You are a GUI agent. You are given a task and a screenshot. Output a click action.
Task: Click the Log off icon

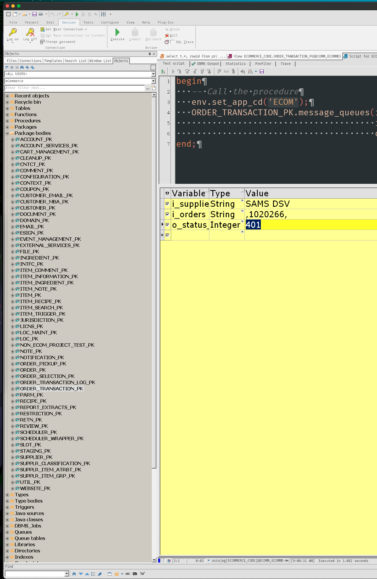pos(30,32)
